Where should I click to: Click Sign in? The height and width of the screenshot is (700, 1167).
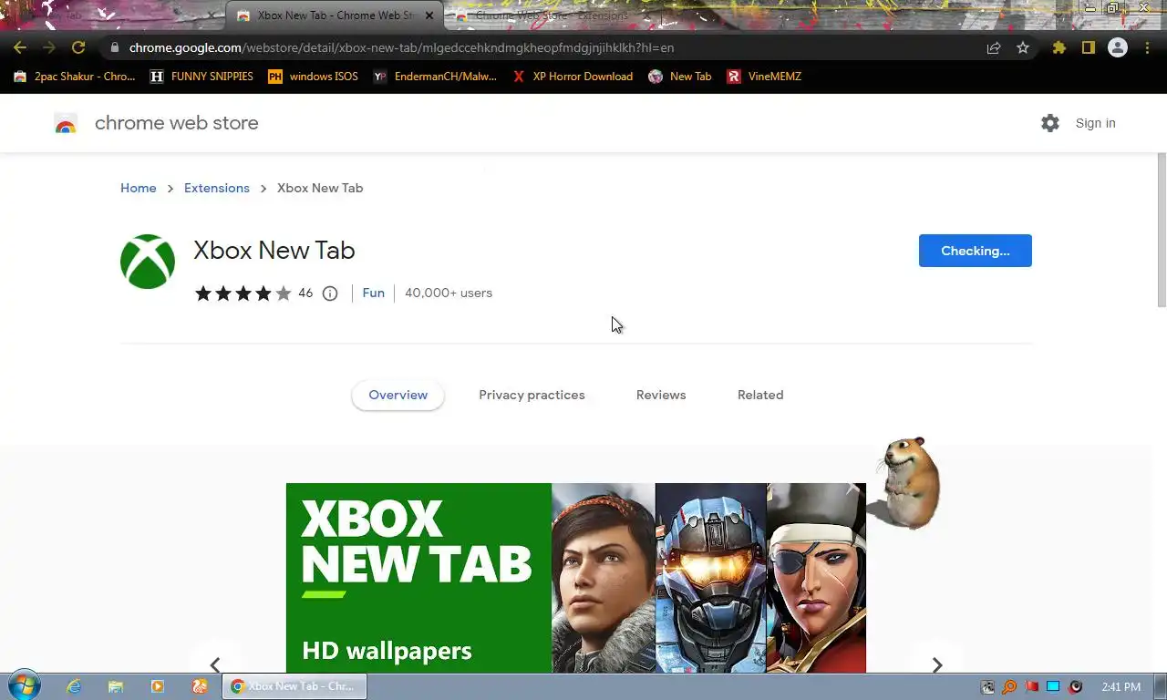pos(1095,123)
